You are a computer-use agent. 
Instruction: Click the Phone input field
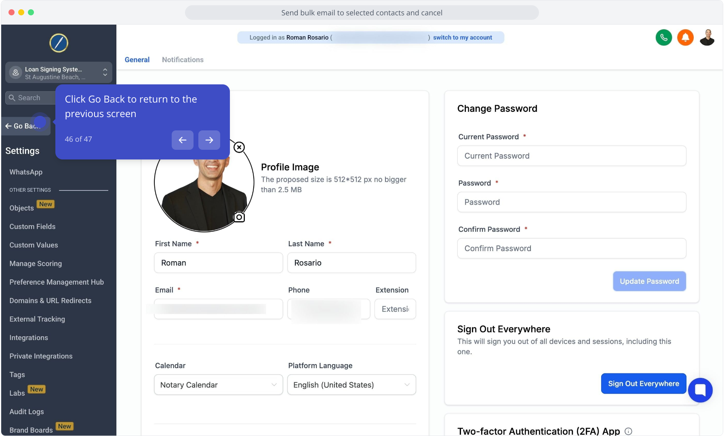point(328,309)
